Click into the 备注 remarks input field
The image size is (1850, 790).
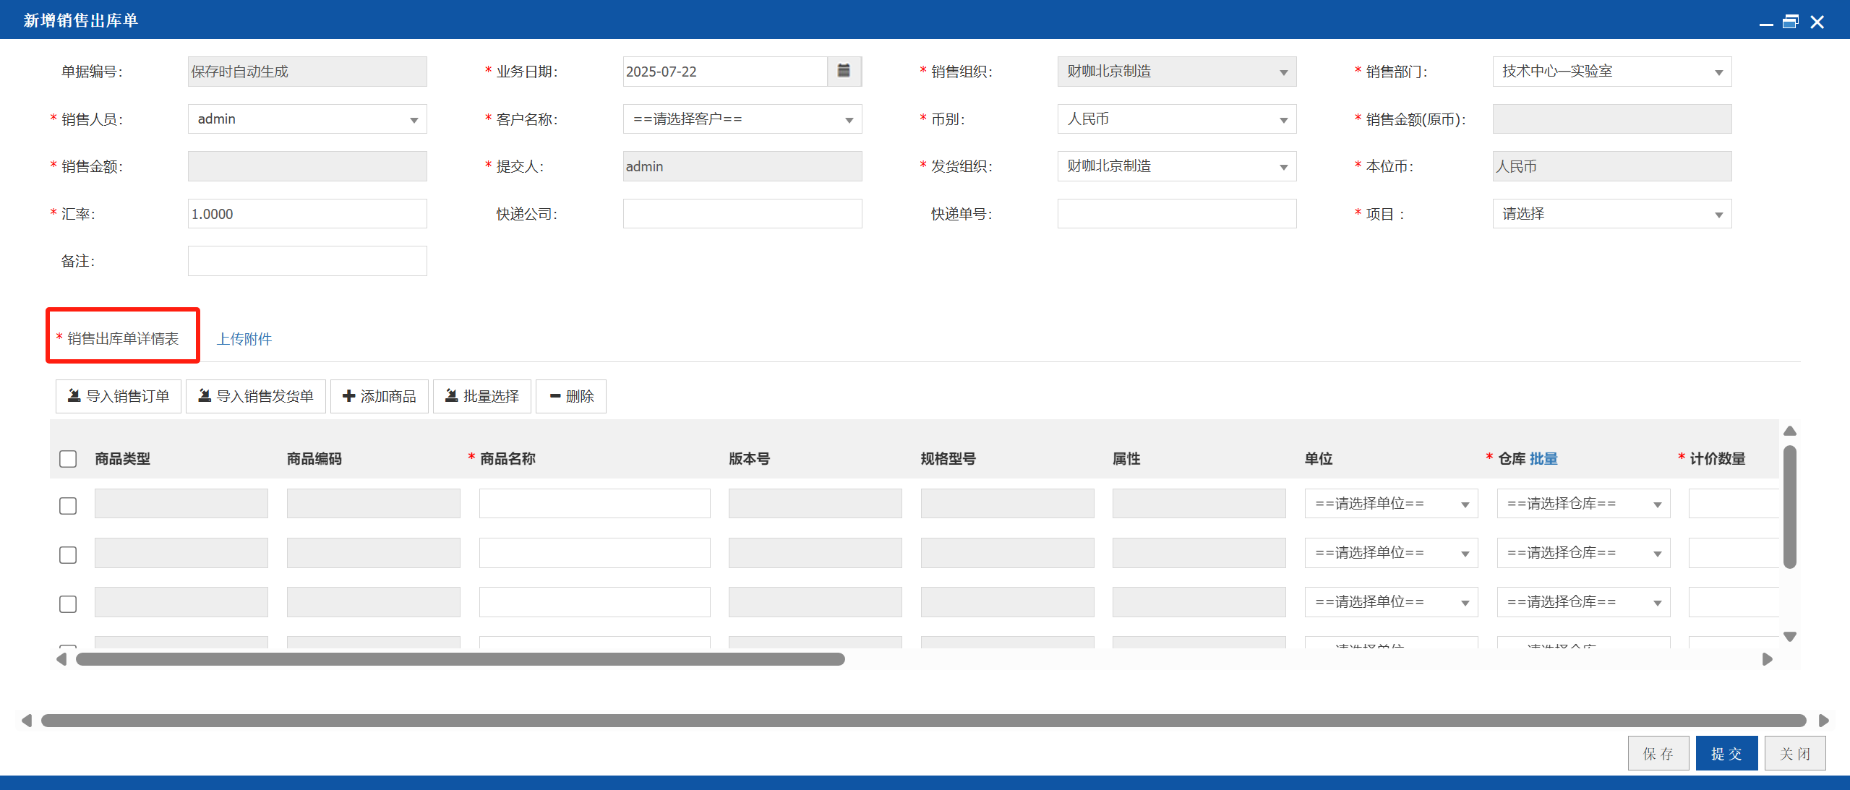[x=307, y=261]
